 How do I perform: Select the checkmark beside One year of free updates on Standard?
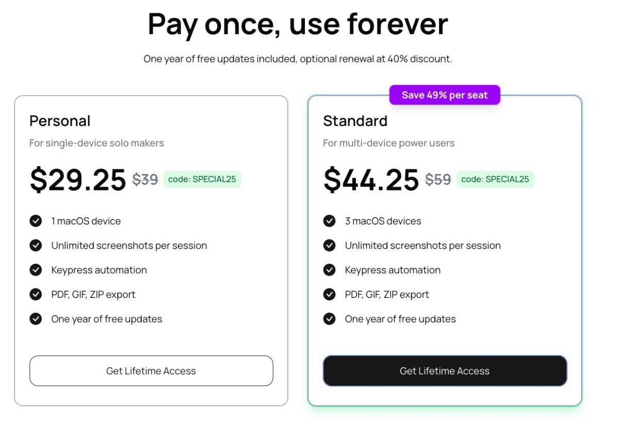click(329, 319)
